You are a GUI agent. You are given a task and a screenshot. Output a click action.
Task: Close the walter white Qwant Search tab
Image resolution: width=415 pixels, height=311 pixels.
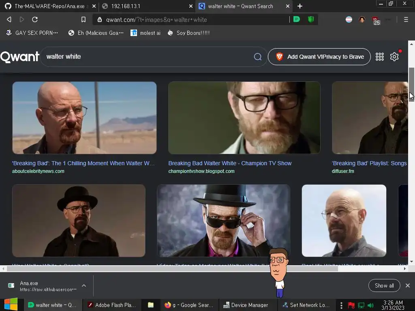288,6
